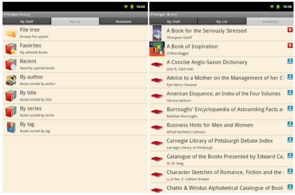The width and height of the screenshot is (295, 195).
Task: Click author name "W. W. Greg"
Action: 175,163
